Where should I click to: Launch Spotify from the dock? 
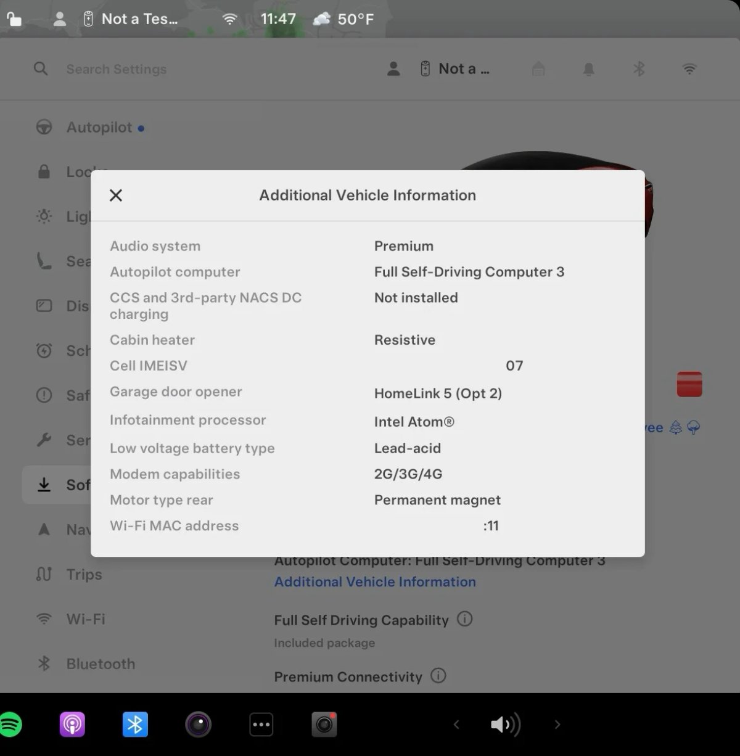(x=10, y=725)
